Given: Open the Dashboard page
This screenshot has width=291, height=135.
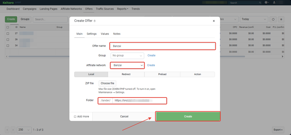Looking at the screenshot, I should point(13,9).
